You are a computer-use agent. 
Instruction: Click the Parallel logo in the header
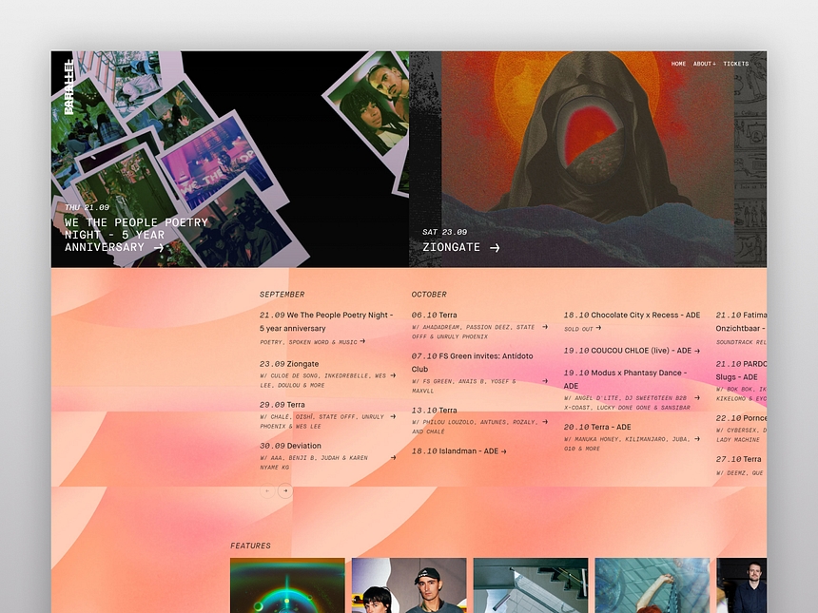(68, 87)
